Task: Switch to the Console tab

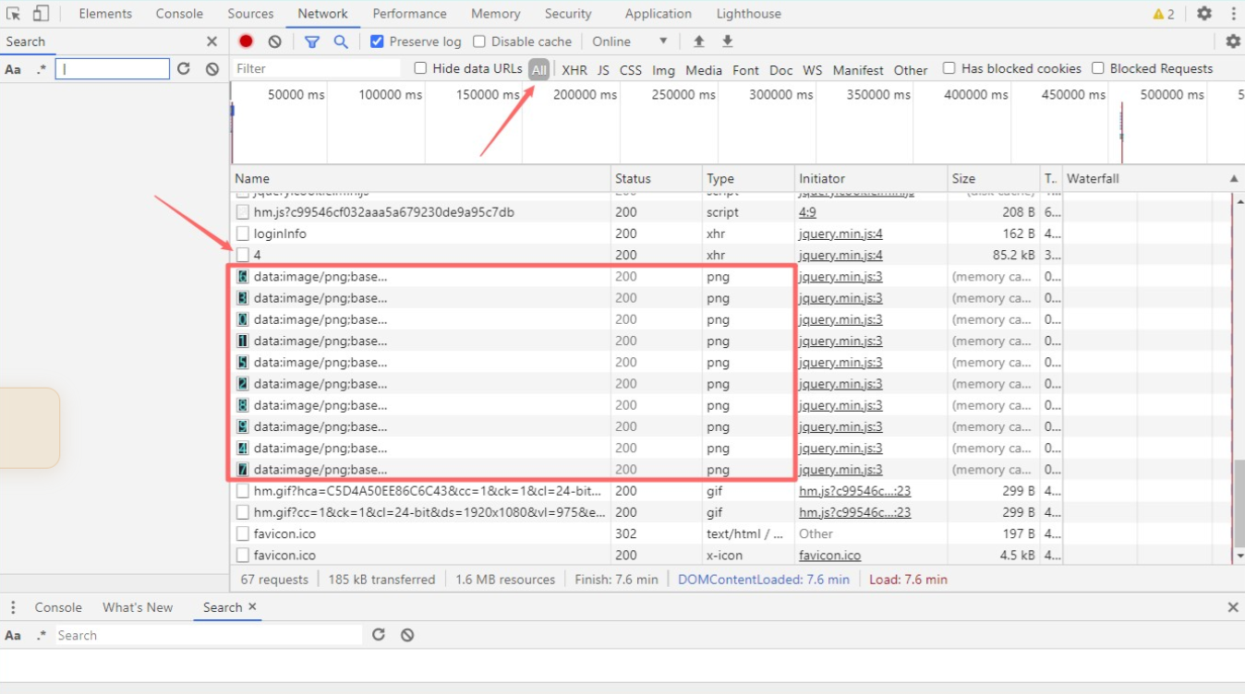Action: pyautogui.click(x=179, y=14)
